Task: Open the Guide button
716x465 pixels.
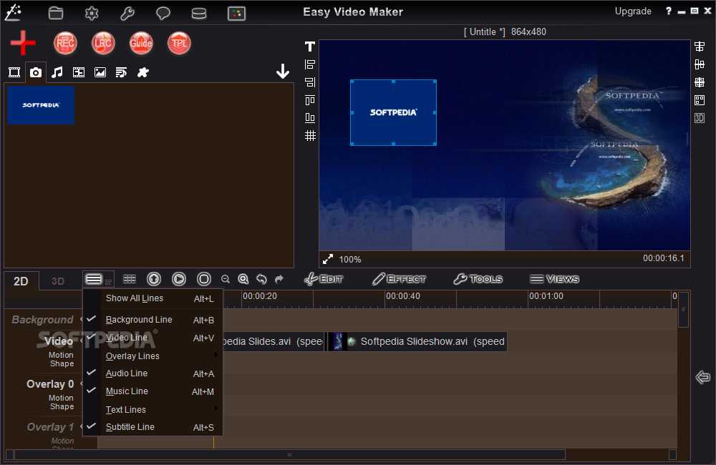Action: click(x=141, y=44)
